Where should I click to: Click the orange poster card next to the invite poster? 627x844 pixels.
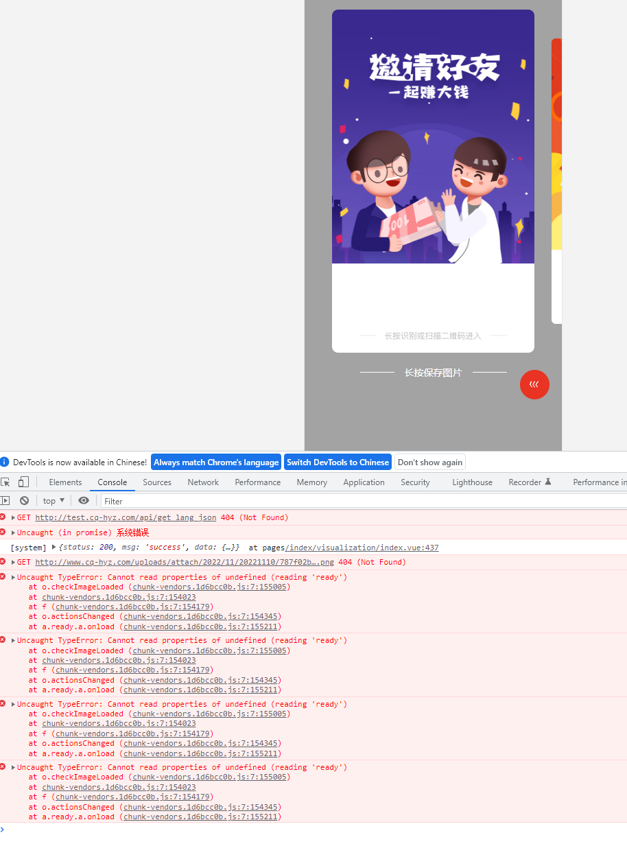556,180
